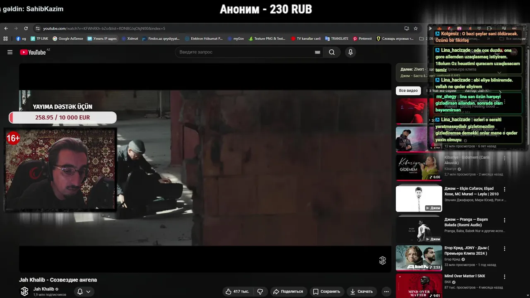Open the Узнать IP адрес bookmark
The height and width of the screenshot is (298, 530).
pyautogui.click(x=102, y=38)
